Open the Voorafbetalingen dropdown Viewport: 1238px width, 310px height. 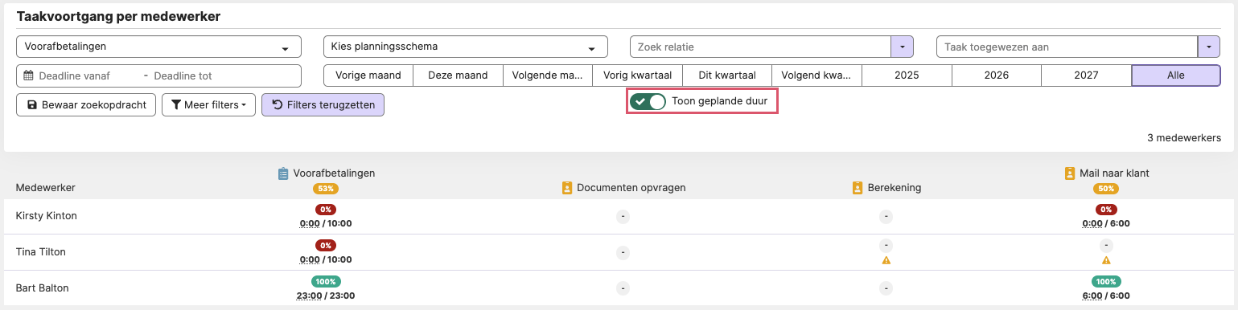pyautogui.click(x=158, y=47)
